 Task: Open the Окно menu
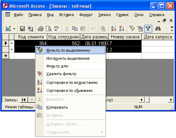[x=139, y=15]
